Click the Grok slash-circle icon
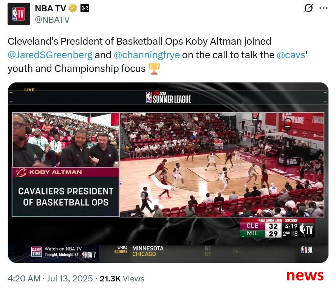 tap(308, 8)
